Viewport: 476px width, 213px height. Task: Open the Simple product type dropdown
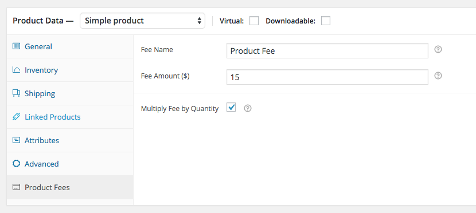coord(142,21)
